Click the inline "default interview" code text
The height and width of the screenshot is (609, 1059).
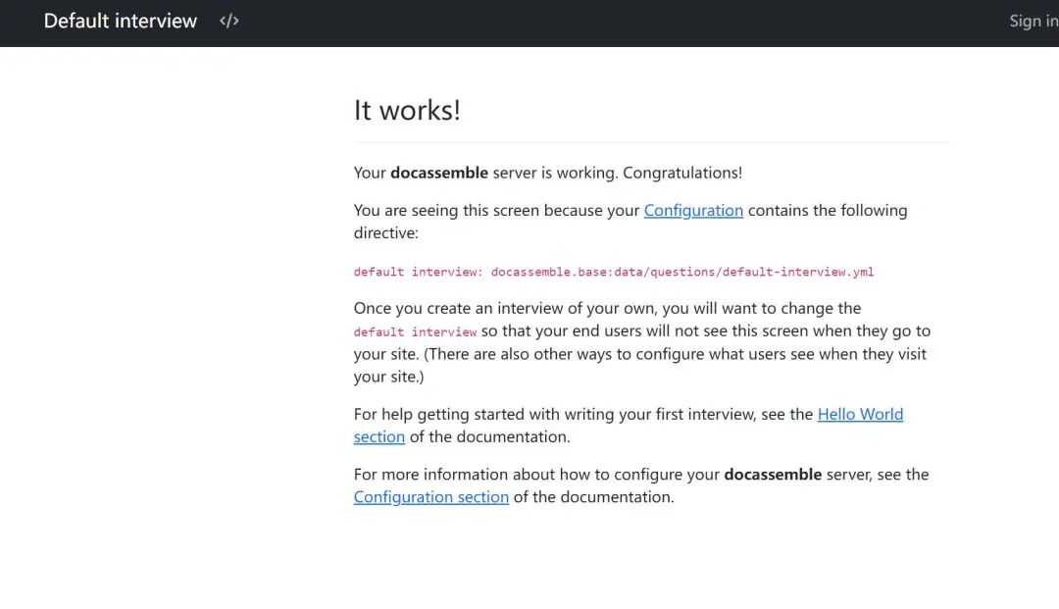tap(415, 332)
